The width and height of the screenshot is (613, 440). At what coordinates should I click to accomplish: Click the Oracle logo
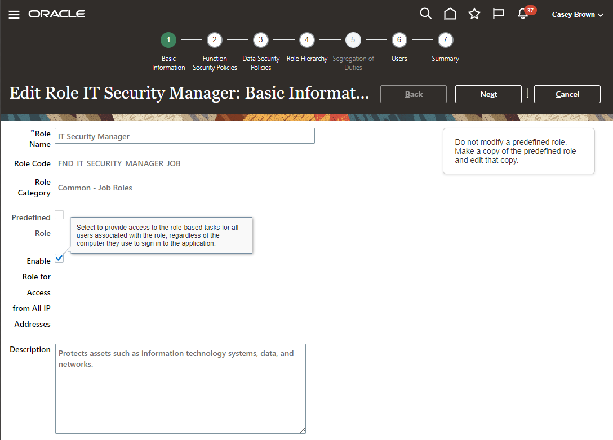point(57,14)
